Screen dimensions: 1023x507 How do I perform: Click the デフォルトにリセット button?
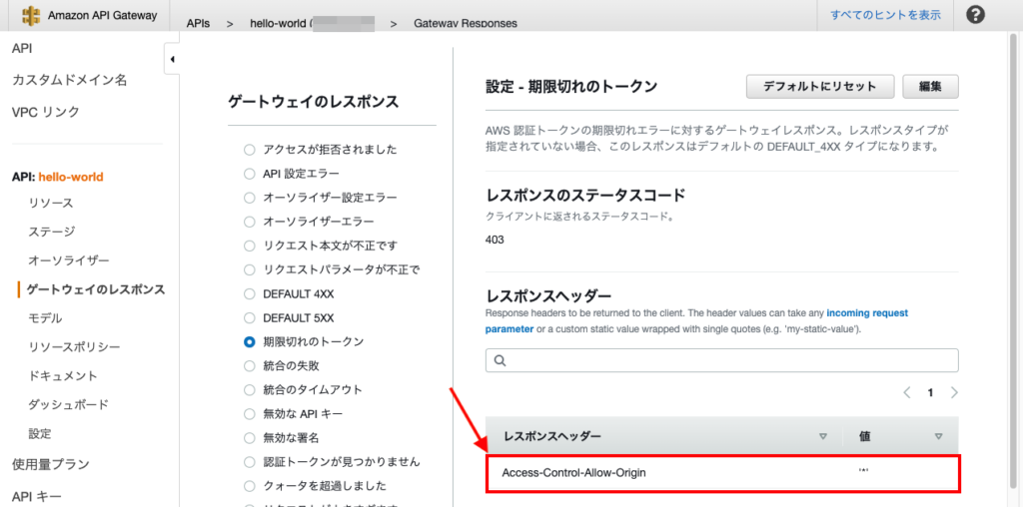pos(820,87)
